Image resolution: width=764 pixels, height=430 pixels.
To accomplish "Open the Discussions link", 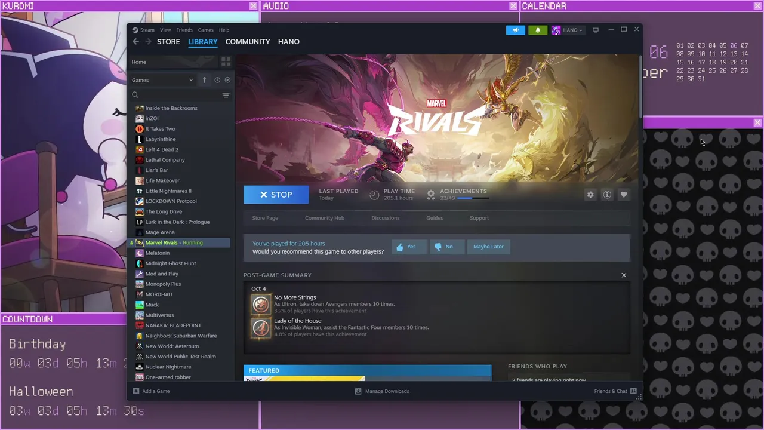I will click(x=386, y=218).
